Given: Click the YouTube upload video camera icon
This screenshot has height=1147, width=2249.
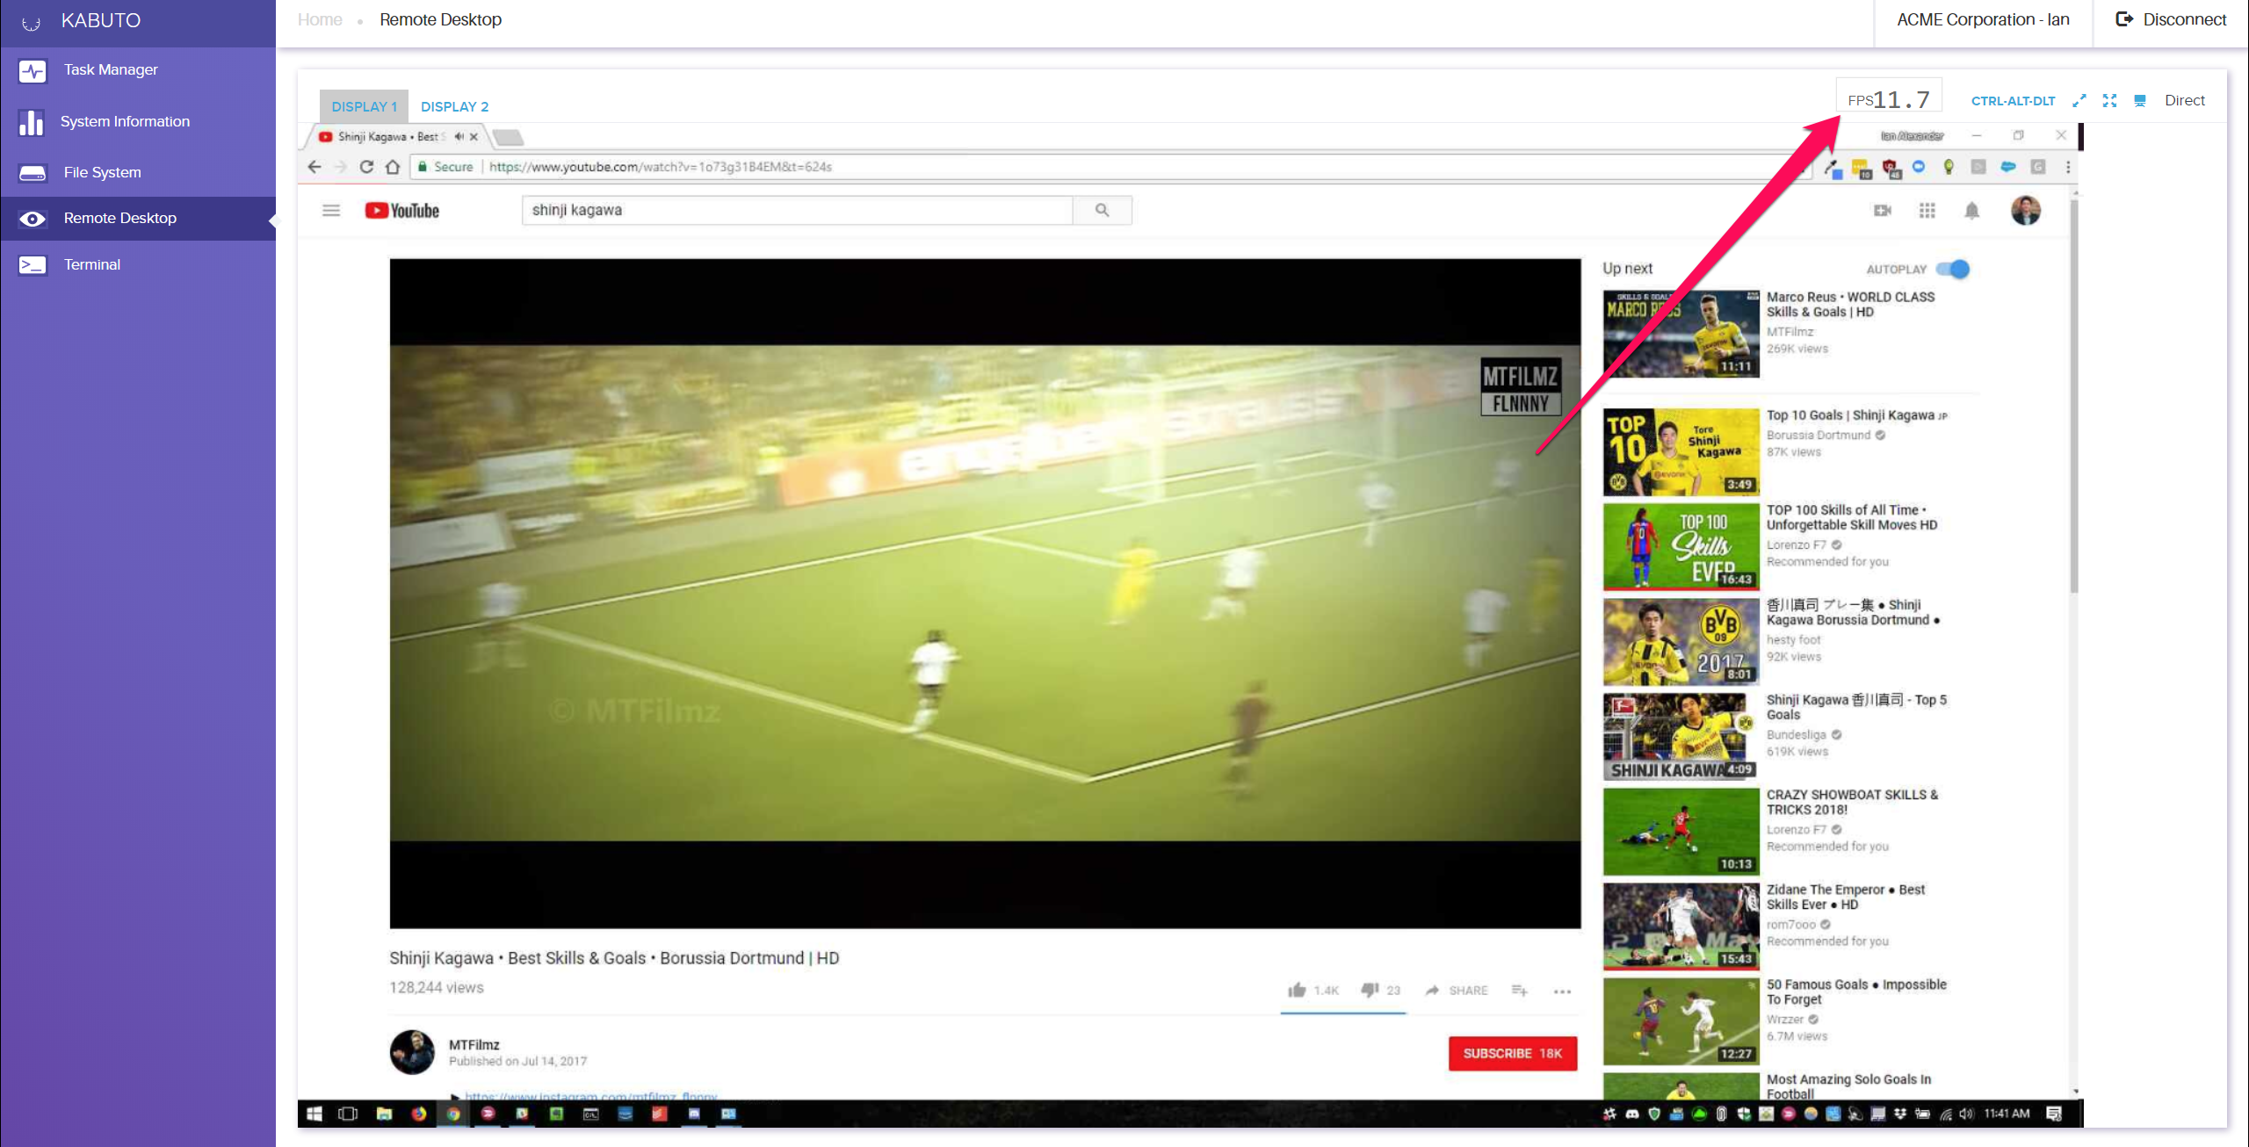Looking at the screenshot, I should pos(1882,211).
